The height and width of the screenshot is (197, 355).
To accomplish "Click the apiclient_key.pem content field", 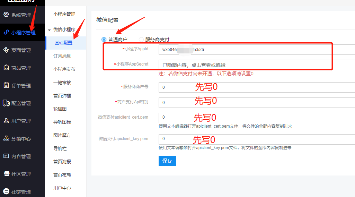I will pos(257,139).
